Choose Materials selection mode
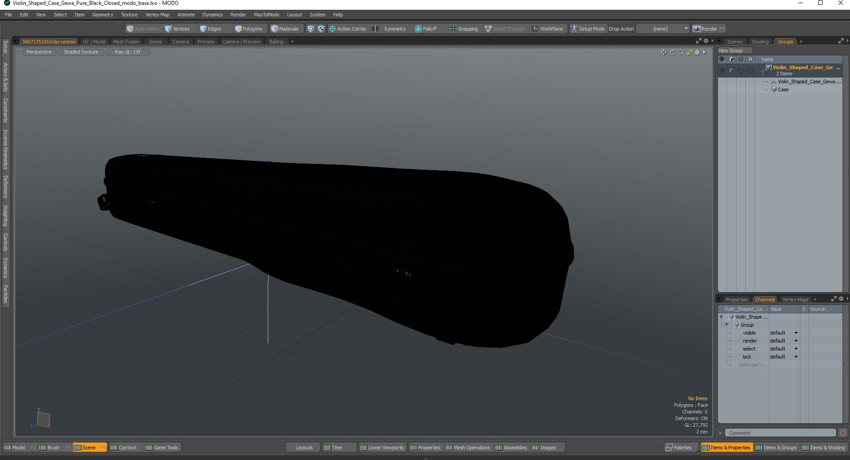The width and height of the screenshot is (850, 460). click(x=285, y=29)
